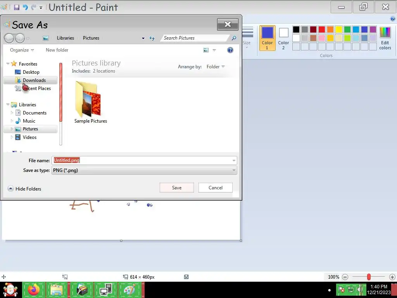The width and height of the screenshot is (397, 298).
Task: Click the Cancel button
Action: pyautogui.click(x=216, y=188)
